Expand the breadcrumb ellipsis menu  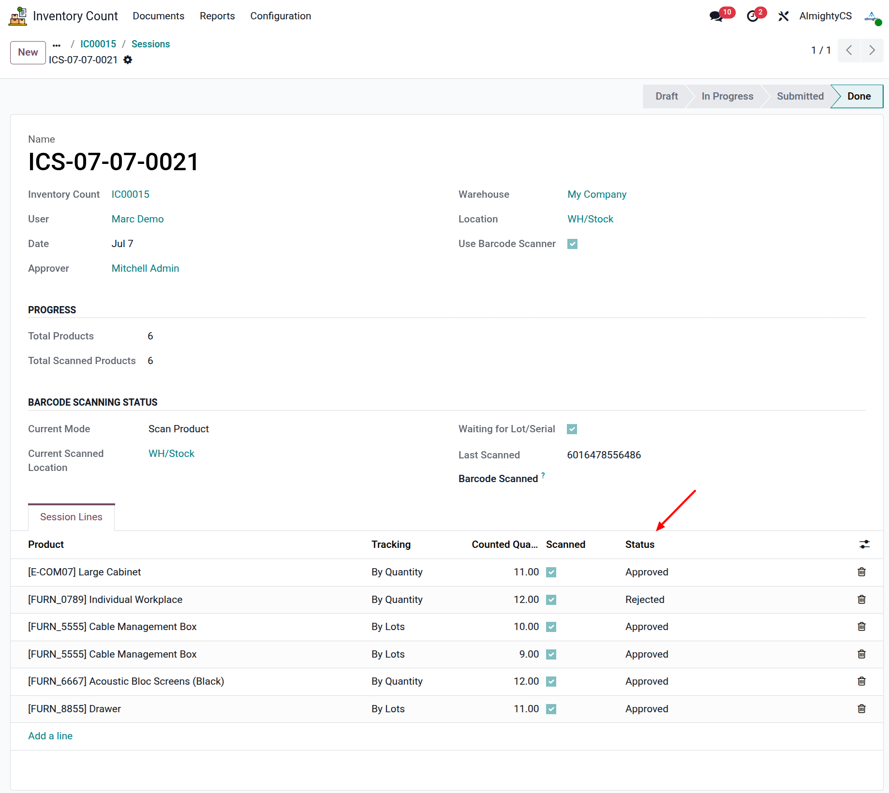coord(57,44)
